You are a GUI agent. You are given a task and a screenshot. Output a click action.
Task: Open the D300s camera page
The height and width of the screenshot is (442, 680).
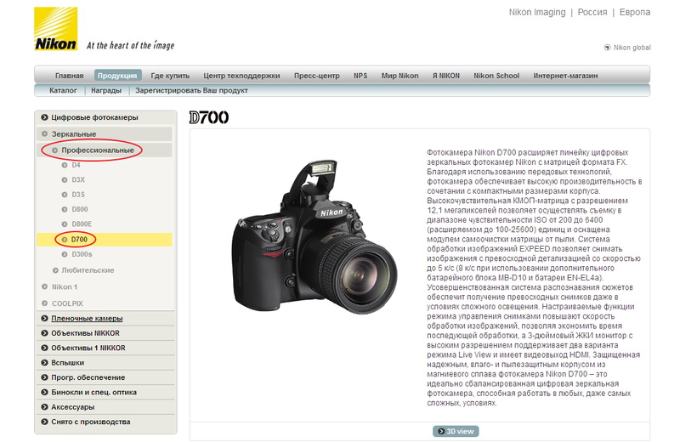(x=82, y=254)
